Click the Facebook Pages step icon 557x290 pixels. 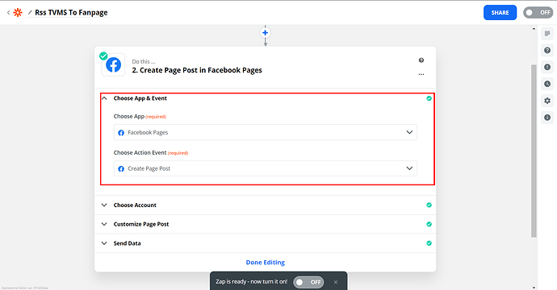pyautogui.click(x=113, y=65)
